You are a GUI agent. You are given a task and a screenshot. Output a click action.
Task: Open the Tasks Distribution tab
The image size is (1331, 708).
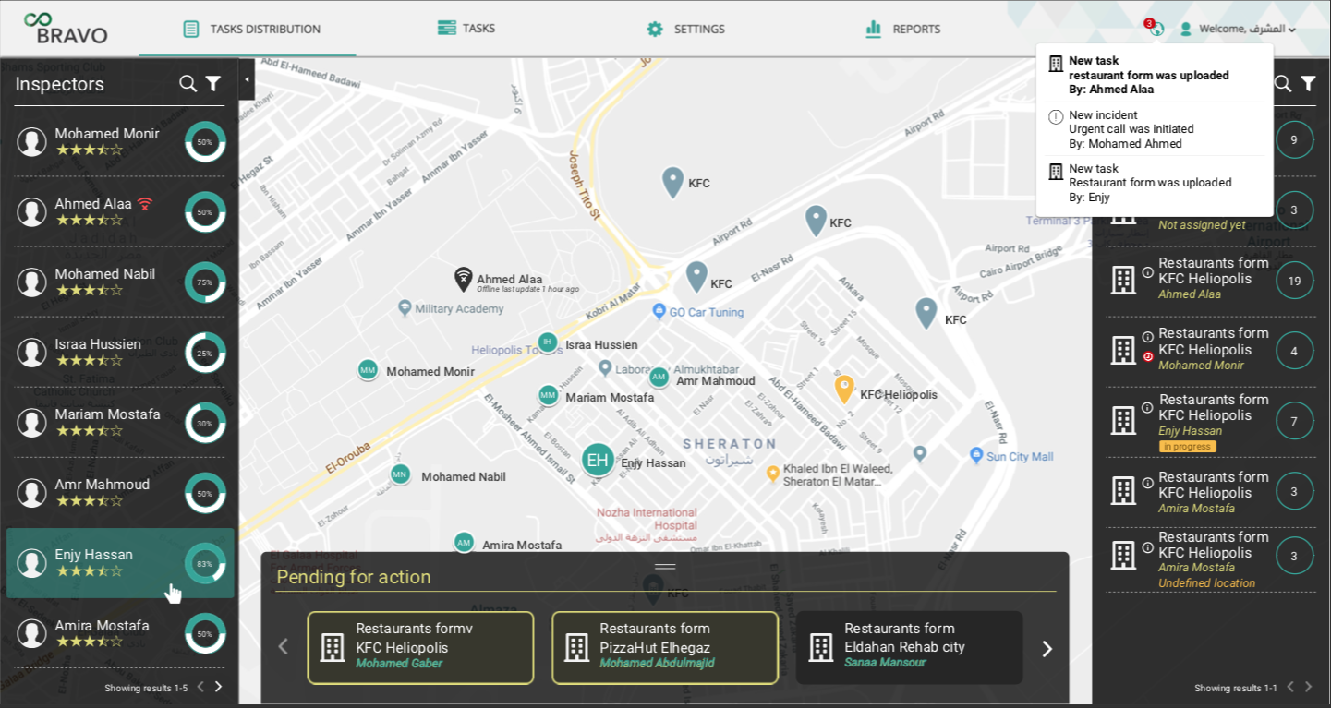(251, 29)
